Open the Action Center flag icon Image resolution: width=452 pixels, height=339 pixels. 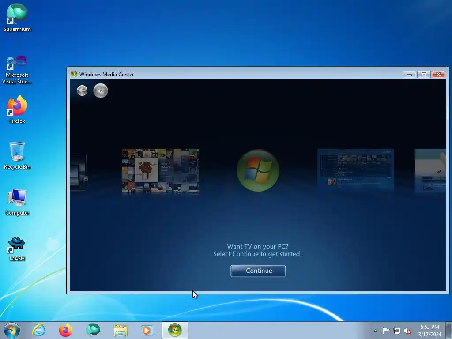386,331
